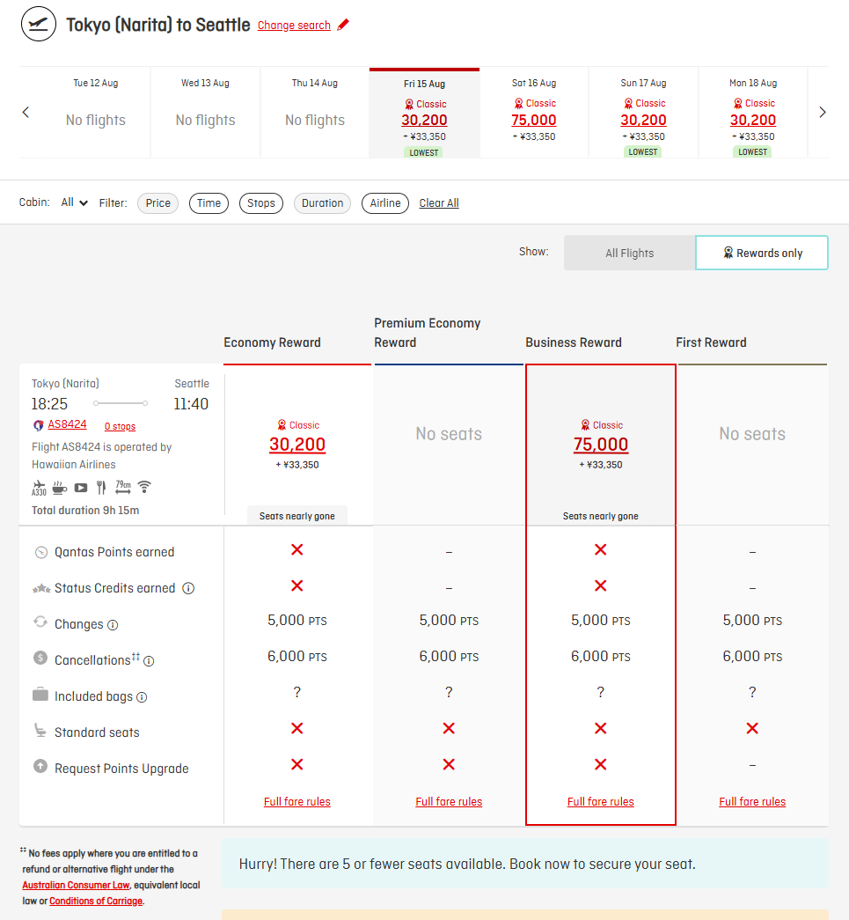Screen dimensions: 849x920
Task: Open Business Reward Full fare rules
Action: [600, 801]
